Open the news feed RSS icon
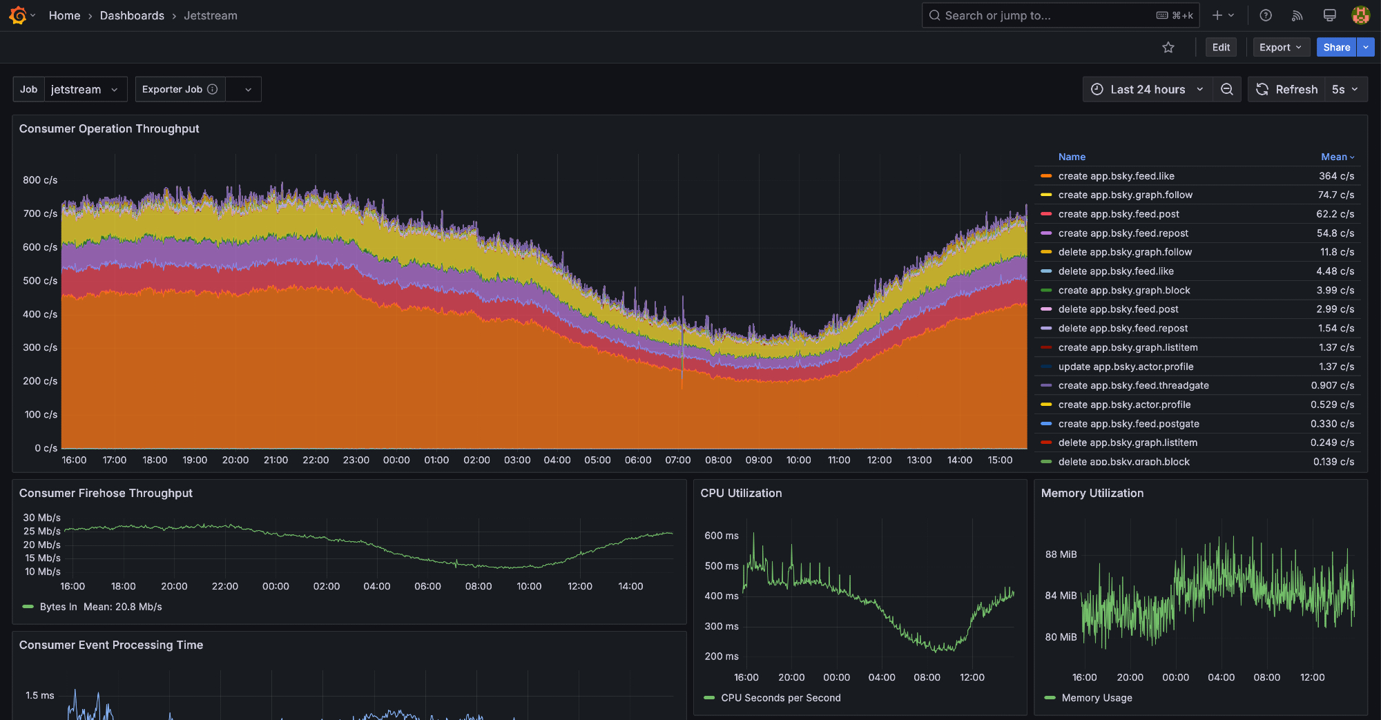 point(1297,15)
